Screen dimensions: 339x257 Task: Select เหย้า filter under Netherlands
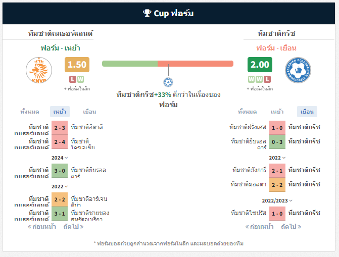click(x=60, y=112)
